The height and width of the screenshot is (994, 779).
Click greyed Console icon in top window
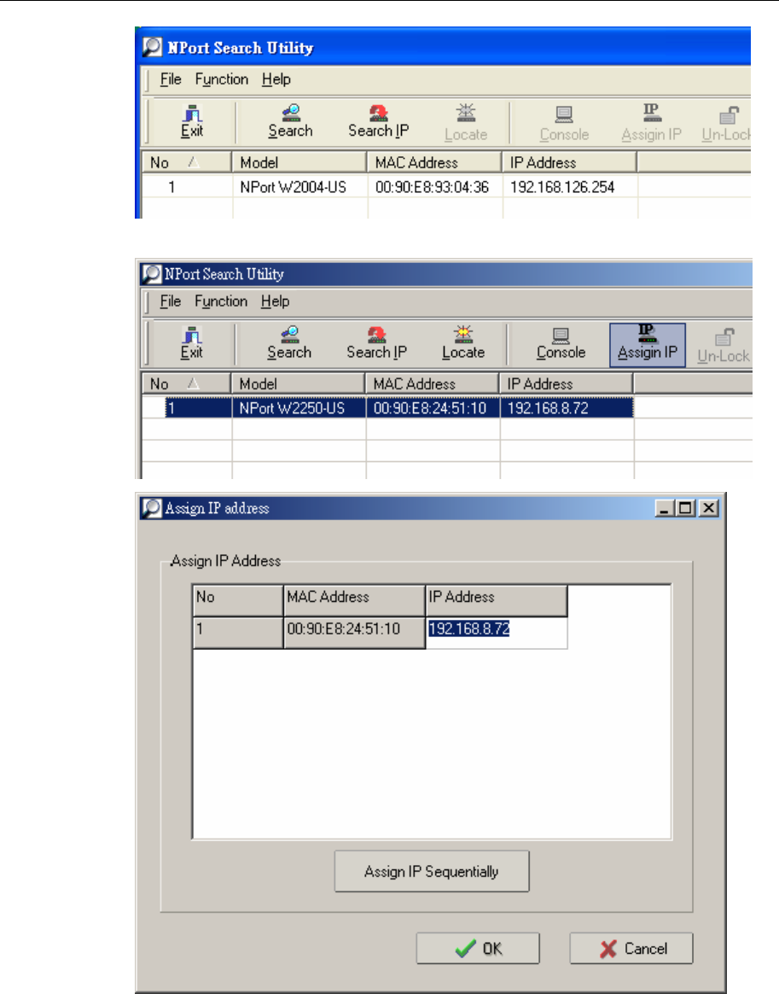(x=564, y=123)
